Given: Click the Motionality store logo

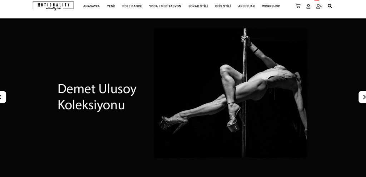Looking at the screenshot, I should point(53,6).
